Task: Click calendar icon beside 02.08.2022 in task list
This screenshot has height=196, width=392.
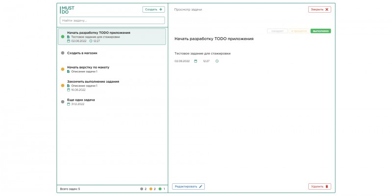Action: click(69, 41)
